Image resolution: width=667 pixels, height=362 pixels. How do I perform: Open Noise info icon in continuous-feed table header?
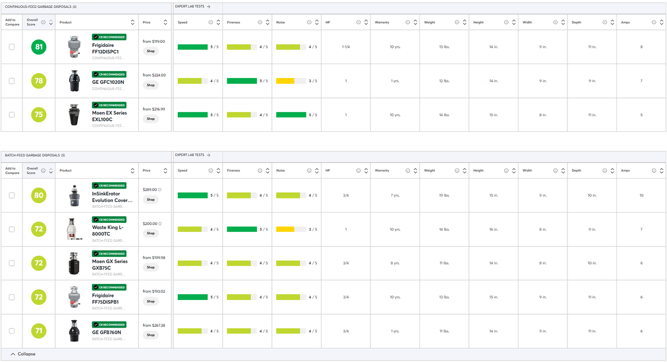(309, 22)
